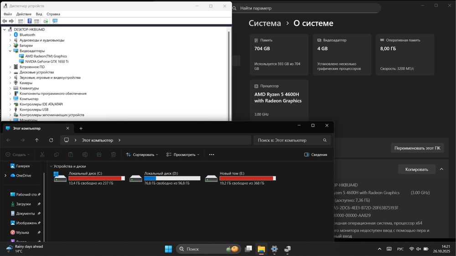The image size is (456, 256).
Task: Collapse Устройства и диски group
Action: 51,166
